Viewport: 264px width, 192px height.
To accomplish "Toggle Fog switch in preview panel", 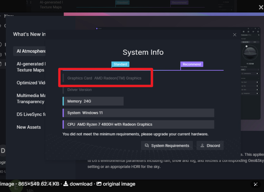I will (257, 86).
